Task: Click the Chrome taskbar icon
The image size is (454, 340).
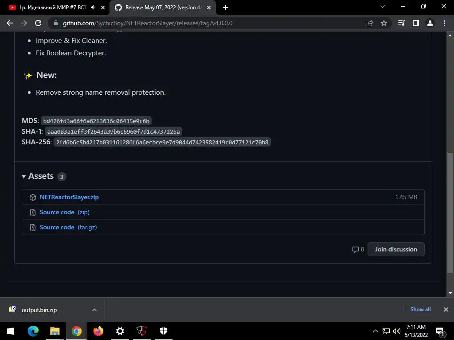Action: pos(76,331)
